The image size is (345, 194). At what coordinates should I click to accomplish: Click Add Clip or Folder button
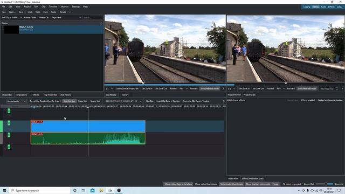[x=10, y=17]
